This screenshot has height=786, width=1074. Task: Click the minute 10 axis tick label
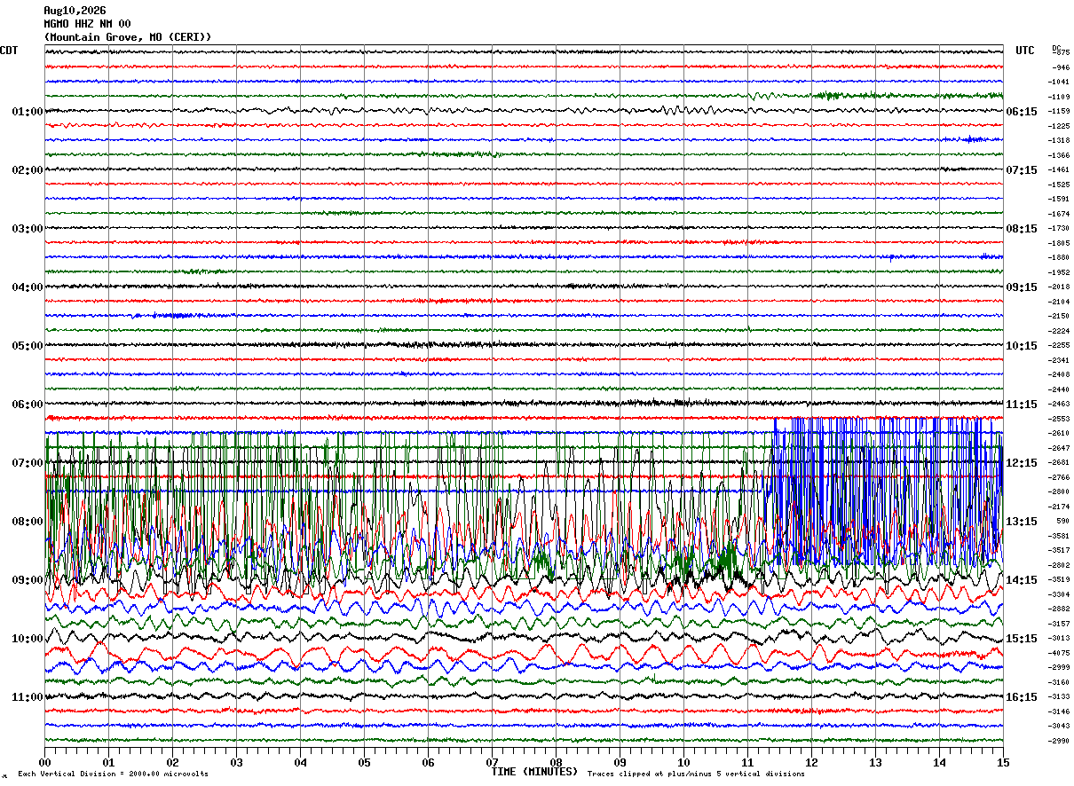(x=683, y=762)
